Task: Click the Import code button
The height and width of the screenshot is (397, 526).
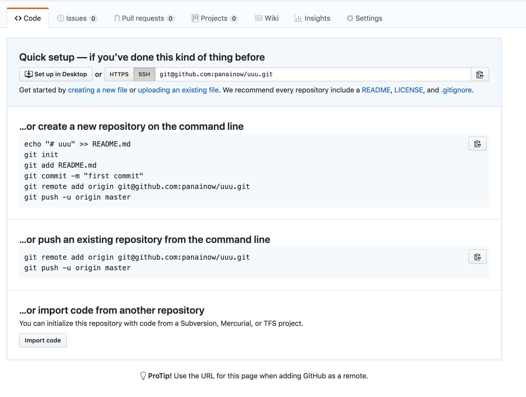Action: pyautogui.click(x=43, y=340)
